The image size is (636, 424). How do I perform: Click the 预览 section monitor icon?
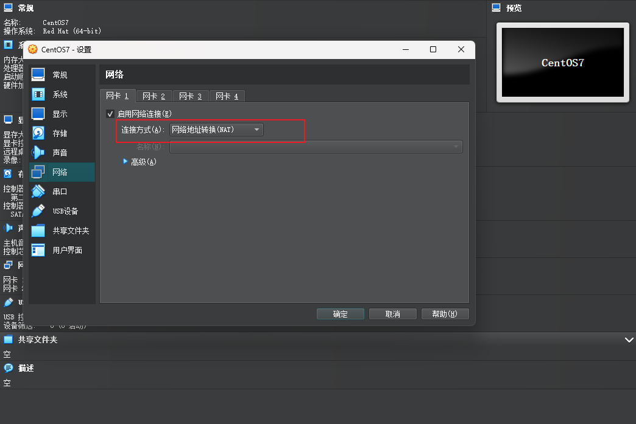(496, 7)
